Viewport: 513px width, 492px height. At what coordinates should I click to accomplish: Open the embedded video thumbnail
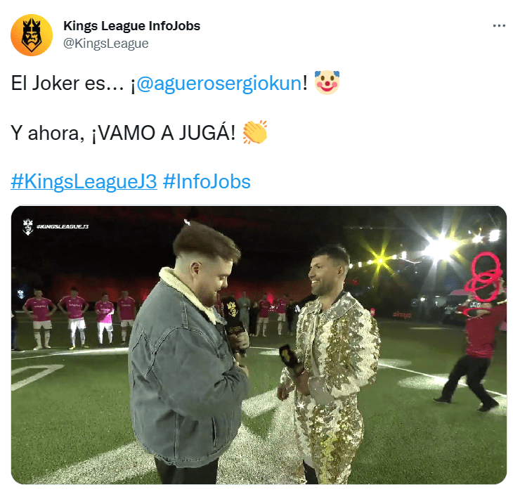[259, 345]
